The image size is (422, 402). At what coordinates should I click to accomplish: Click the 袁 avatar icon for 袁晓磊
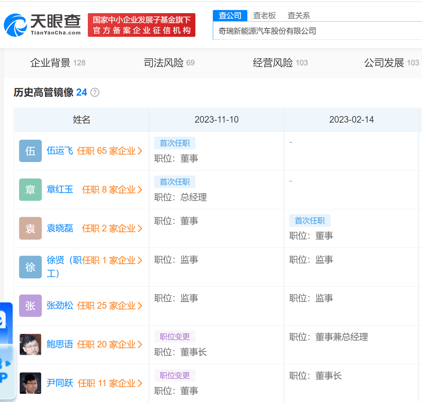[x=30, y=228]
